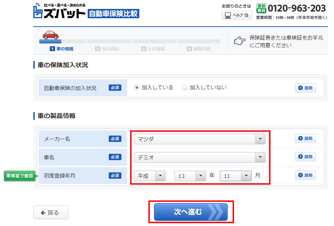The height and width of the screenshot is (226, 334).
Task: Open explanation for insurance enrollment status
Action: pyautogui.click(x=305, y=88)
